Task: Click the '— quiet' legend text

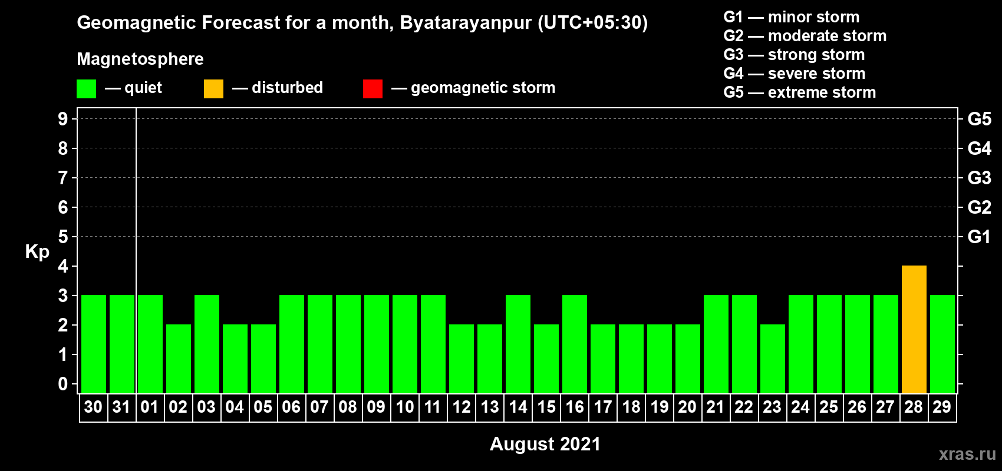Action: [x=133, y=88]
